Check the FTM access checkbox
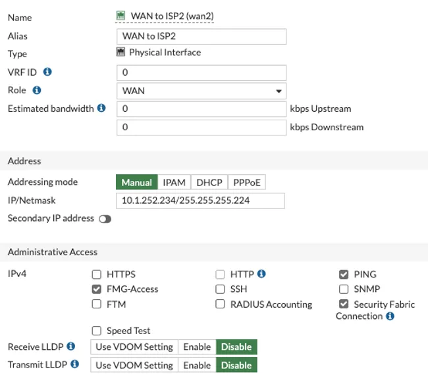Image resolution: width=428 pixels, height=384 pixels. 97,304
